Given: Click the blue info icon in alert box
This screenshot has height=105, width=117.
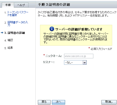Looking at the screenshot, I should pyautogui.click(x=52, y=29).
